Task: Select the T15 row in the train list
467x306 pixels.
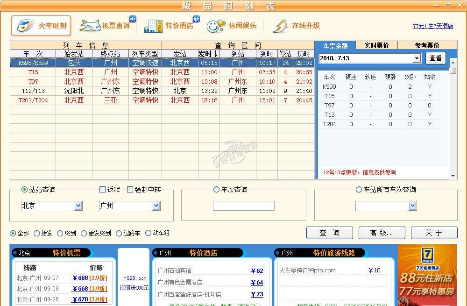Action: tap(163, 72)
